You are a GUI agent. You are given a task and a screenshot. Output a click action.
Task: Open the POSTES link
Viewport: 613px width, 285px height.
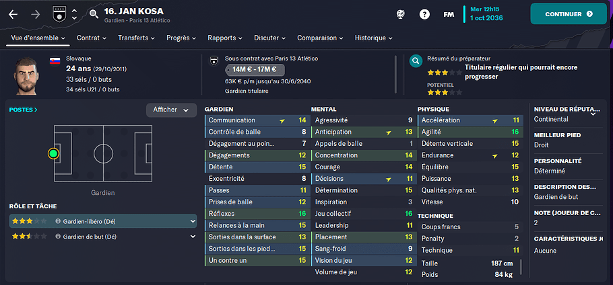click(24, 110)
